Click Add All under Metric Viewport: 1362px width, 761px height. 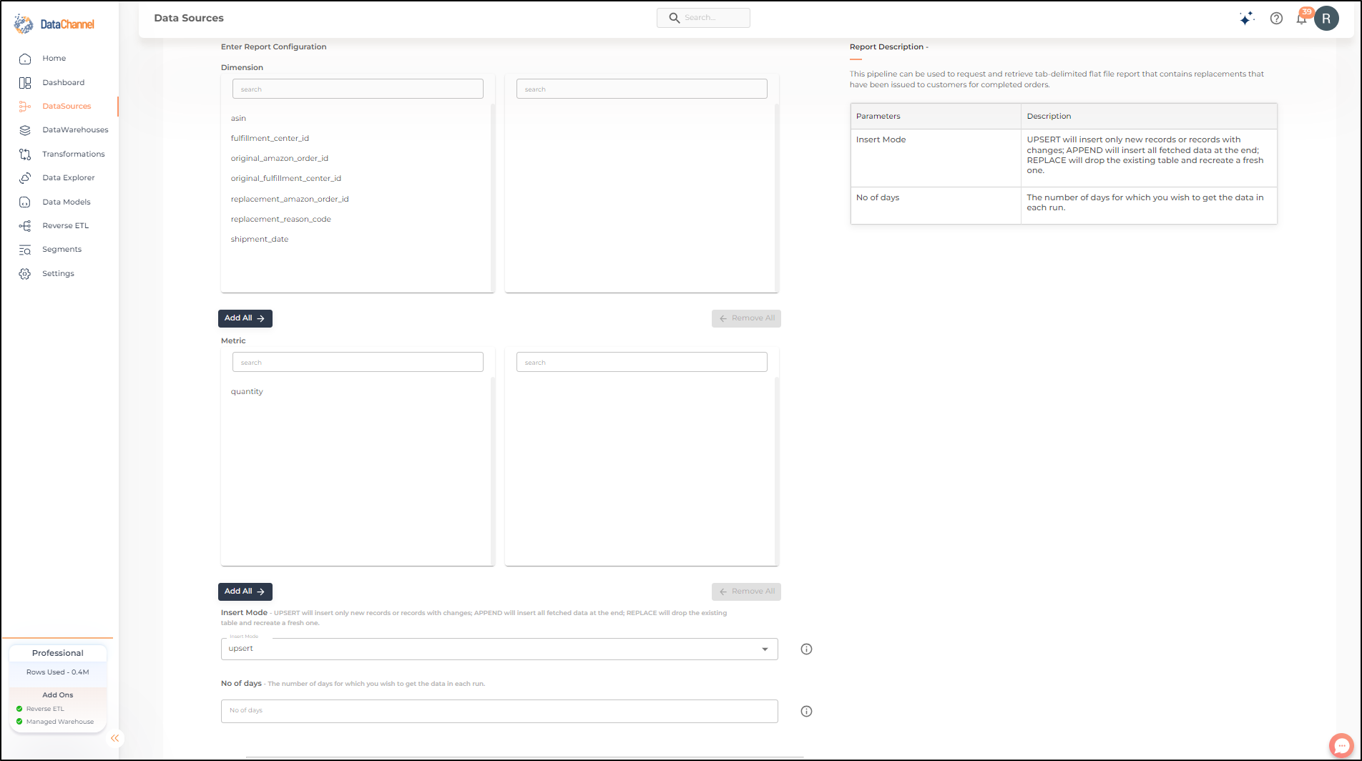pos(245,591)
